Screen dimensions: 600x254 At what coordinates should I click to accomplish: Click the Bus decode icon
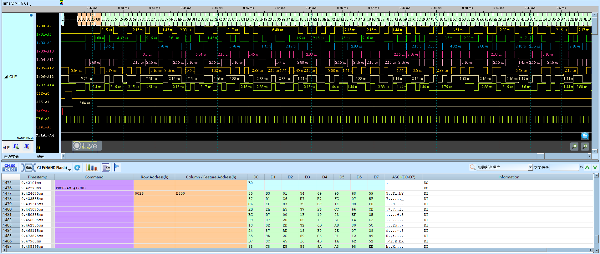click(28, 168)
